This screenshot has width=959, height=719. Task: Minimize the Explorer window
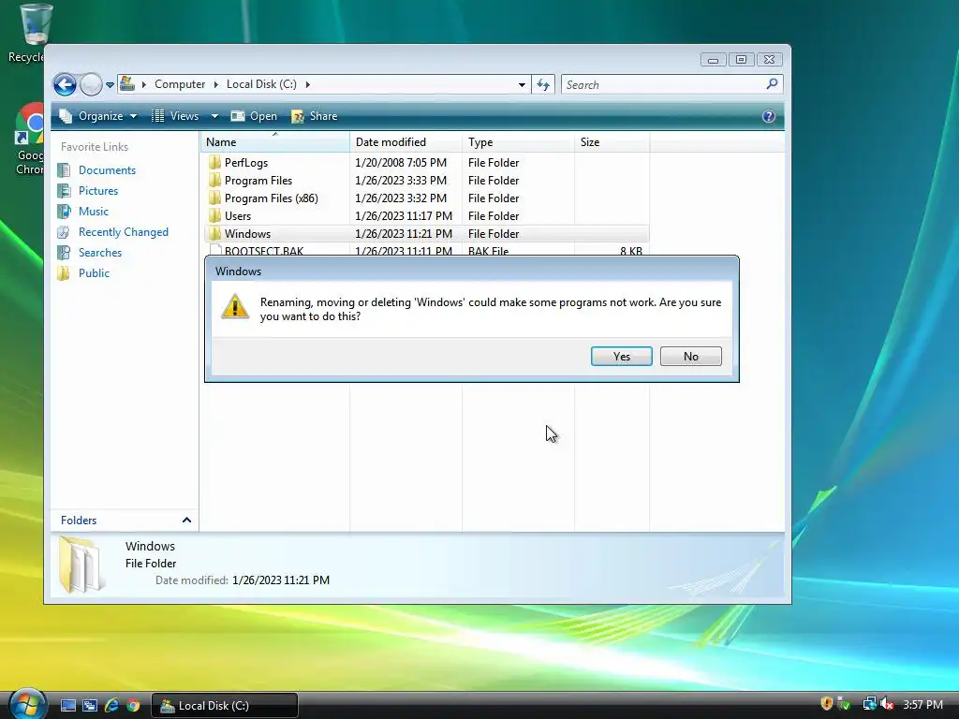tap(713, 60)
